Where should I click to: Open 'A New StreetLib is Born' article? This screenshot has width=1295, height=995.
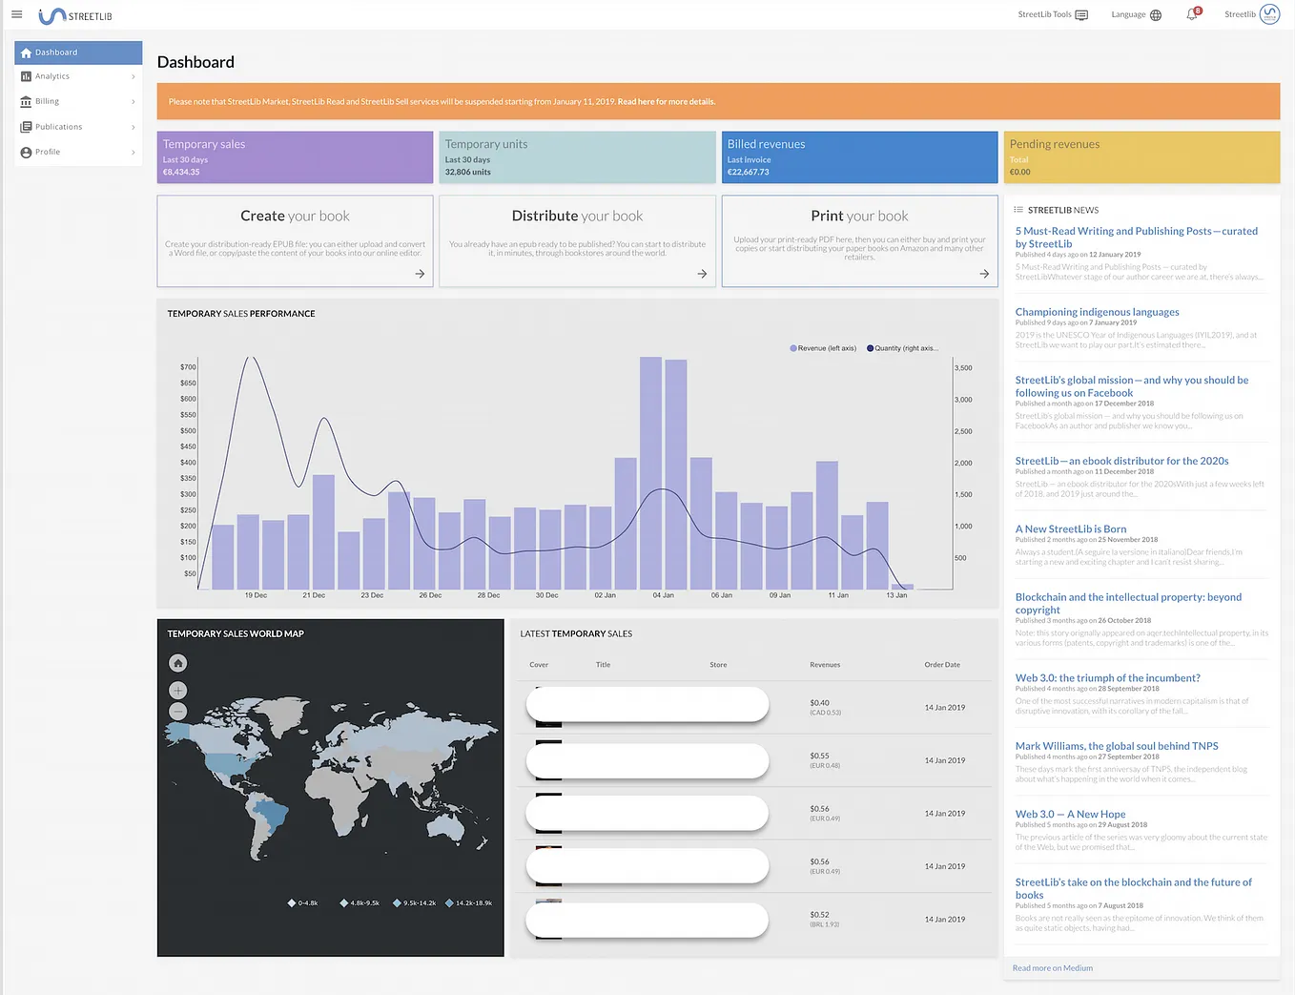1071,529
